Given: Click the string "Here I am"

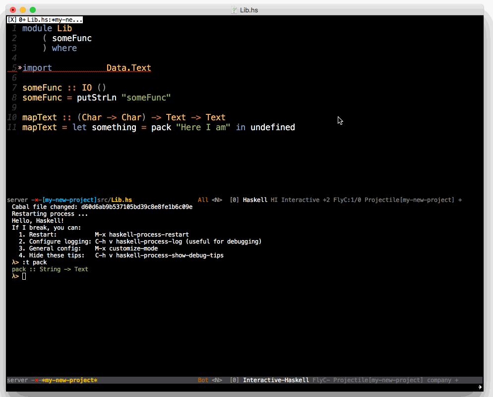Looking at the screenshot, I should click(203, 127).
